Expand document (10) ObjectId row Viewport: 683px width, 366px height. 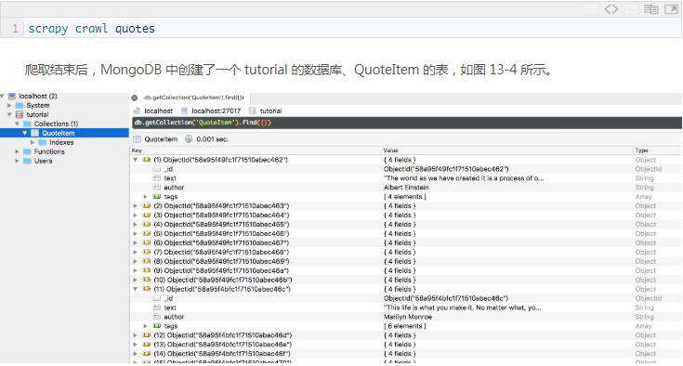coord(136,280)
